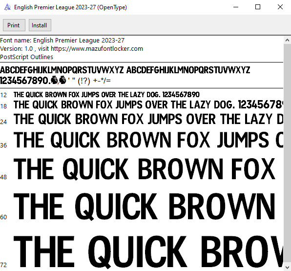The image size is (291, 271).
Task: Click the size 72 sample text
Action: click(x=148, y=251)
